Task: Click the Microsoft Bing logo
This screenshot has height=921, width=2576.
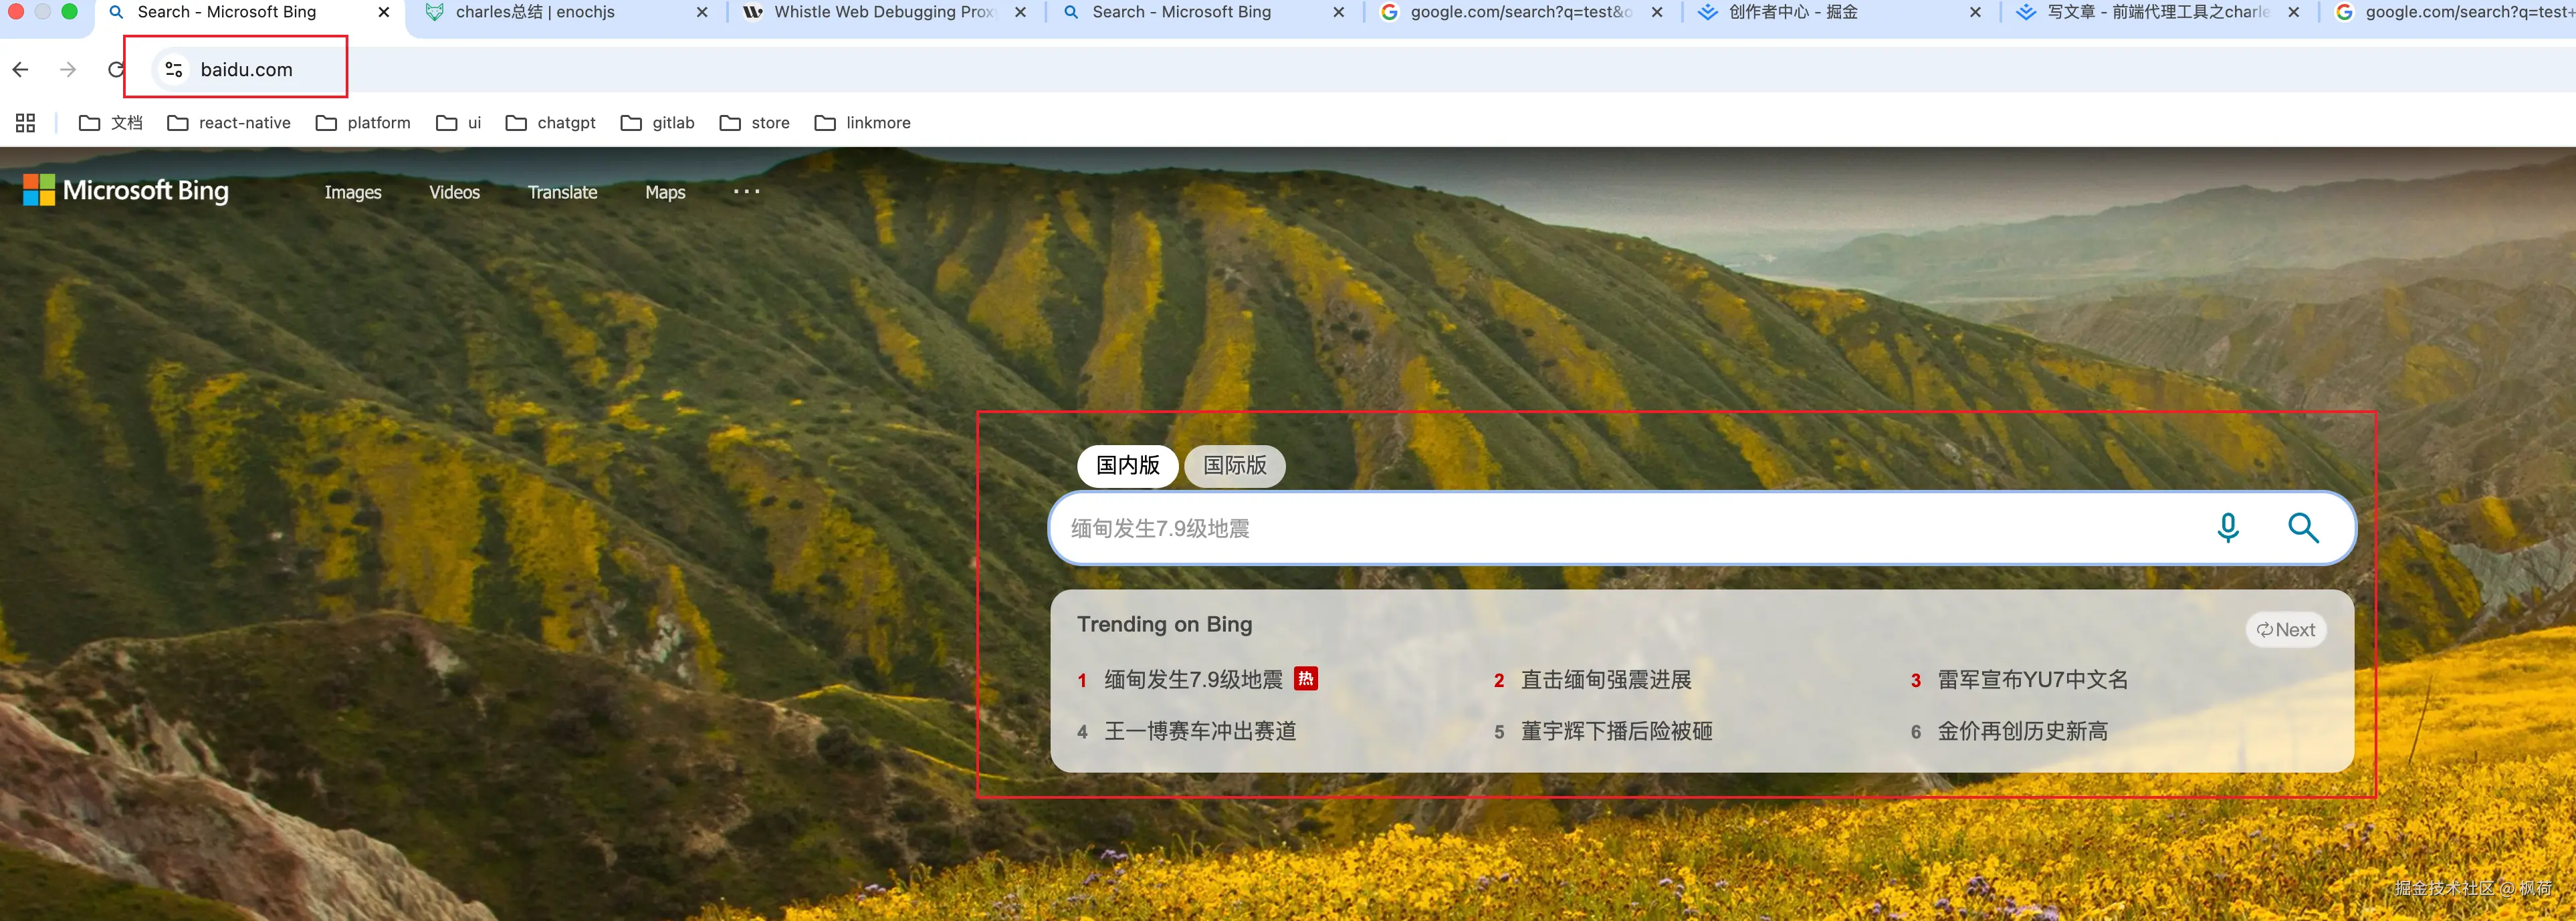Action: (x=126, y=190)
